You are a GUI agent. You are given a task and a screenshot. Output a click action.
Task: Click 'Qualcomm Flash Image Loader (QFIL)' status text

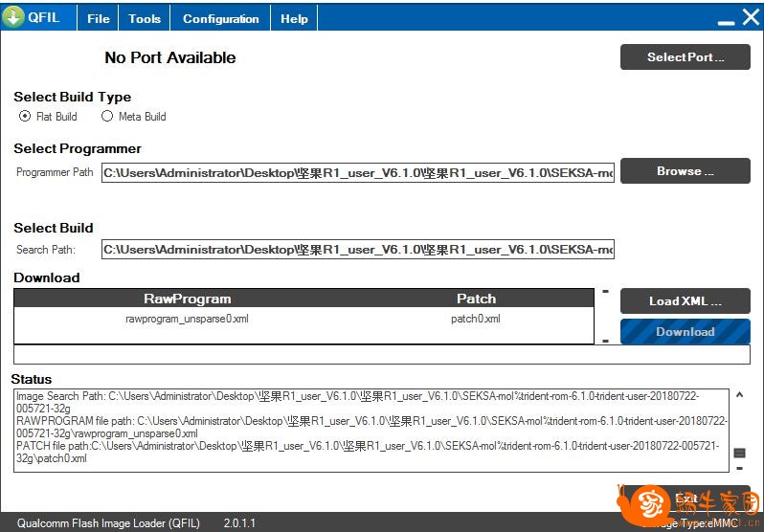pyautogui.click(x=108, y=523)
